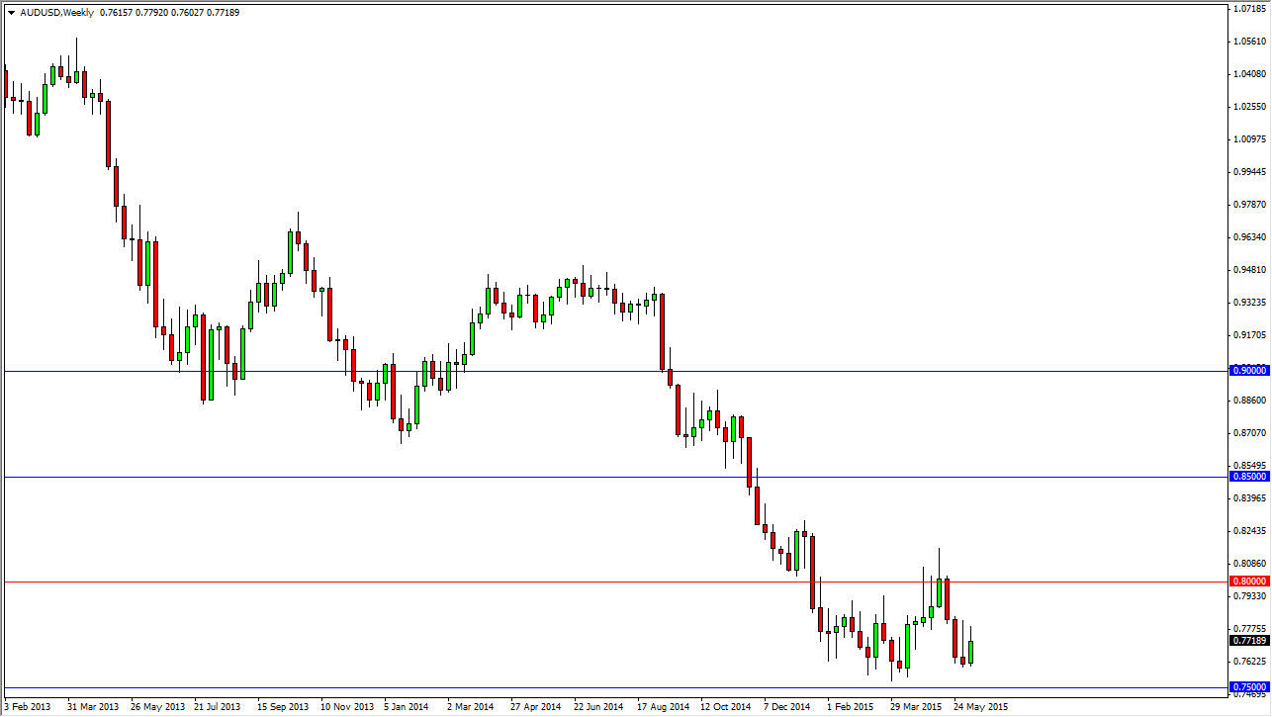The height and width of the screenshot is (717, 1272).
Task: Click the 24 May 2015 date label
Action: pos(980,707)
